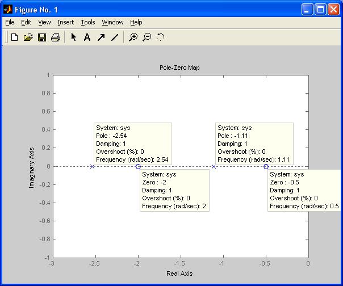
Task: Click the pole marker at -1.11
Action: tap(214, 166)
